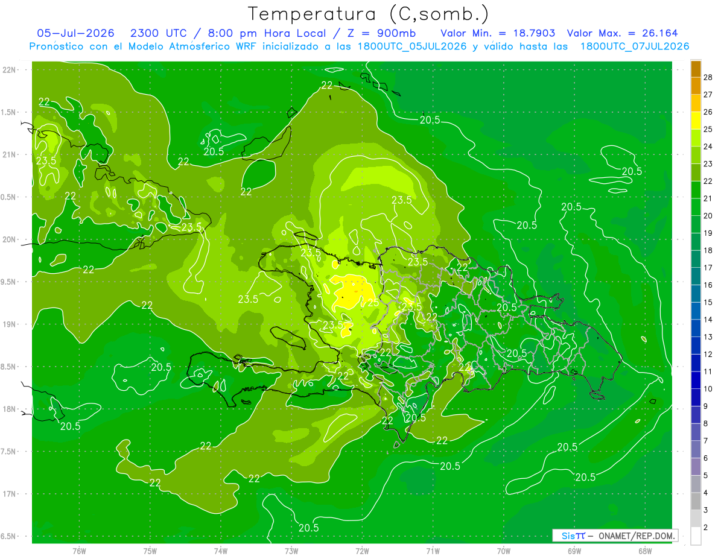Viewport: 724px width, 559px height.
Task: Click the '70W' longitude axis label
Action: 503,551
